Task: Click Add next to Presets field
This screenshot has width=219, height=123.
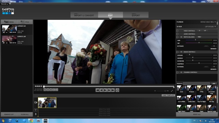Action: click(214, 83)
